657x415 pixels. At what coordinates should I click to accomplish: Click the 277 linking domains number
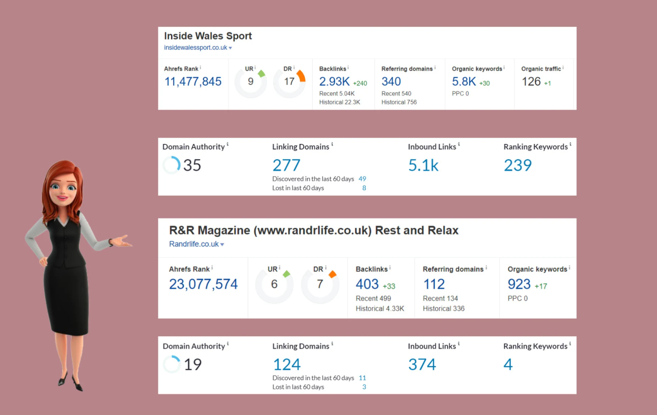click(286, 165)
